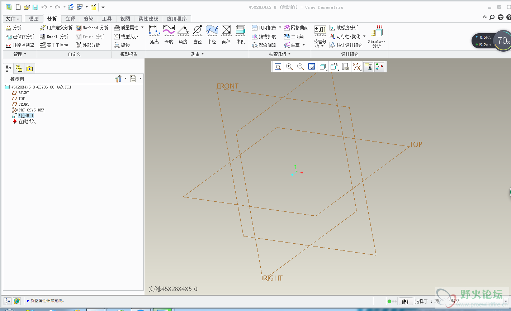
Task: Open the 距离 distance measure tool
Action: pos(154,35)
